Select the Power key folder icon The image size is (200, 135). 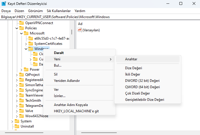(x=26, y=70)
